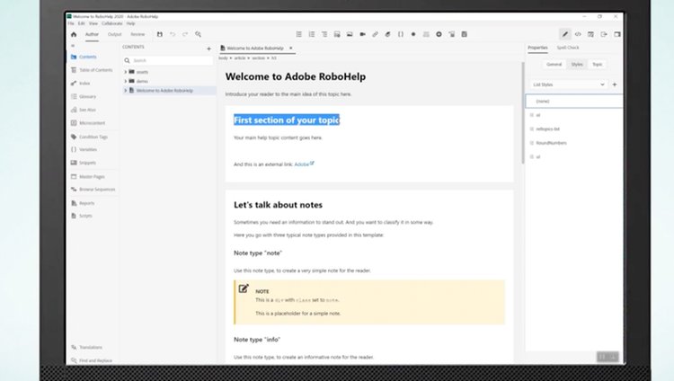Select the Topic properties button
This screenshot has height=381, width=674.
tap(598, 65)
